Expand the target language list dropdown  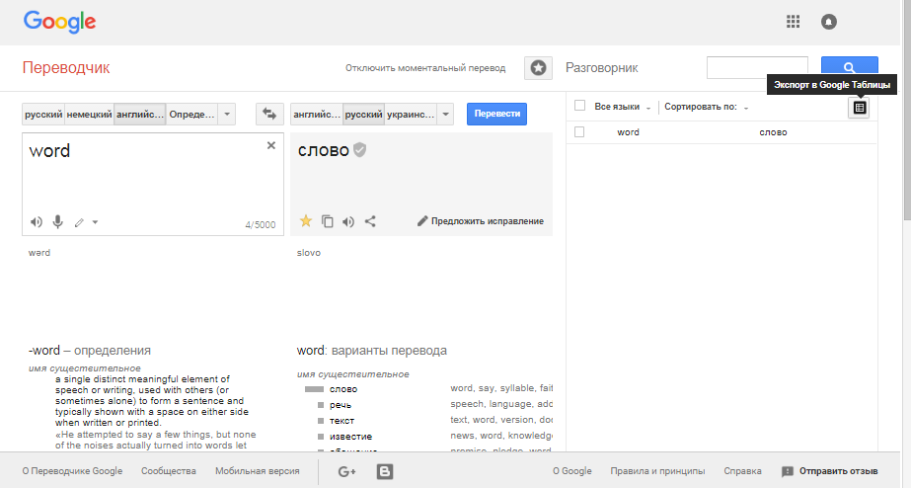coord(445,114)
